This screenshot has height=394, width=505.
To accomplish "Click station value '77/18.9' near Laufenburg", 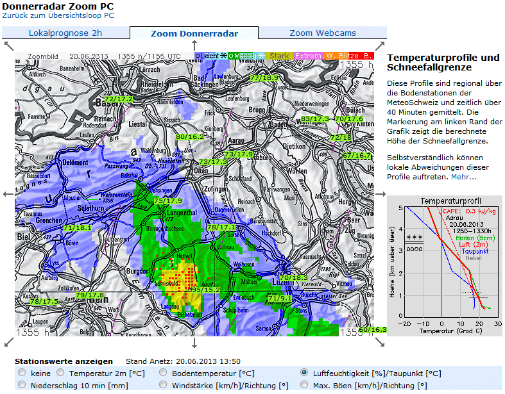I will [x=264, y=78].
